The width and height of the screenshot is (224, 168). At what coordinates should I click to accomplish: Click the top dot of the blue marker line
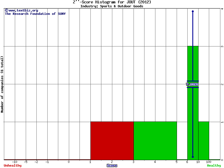point(193,11)
